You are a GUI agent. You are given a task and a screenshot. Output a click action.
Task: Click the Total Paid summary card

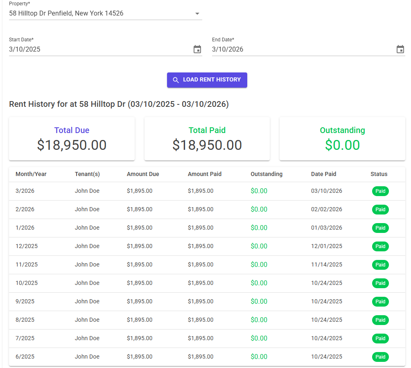(207, 138)
